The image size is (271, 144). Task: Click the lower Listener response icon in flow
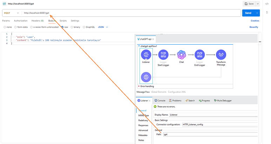[x=146, y=77]
